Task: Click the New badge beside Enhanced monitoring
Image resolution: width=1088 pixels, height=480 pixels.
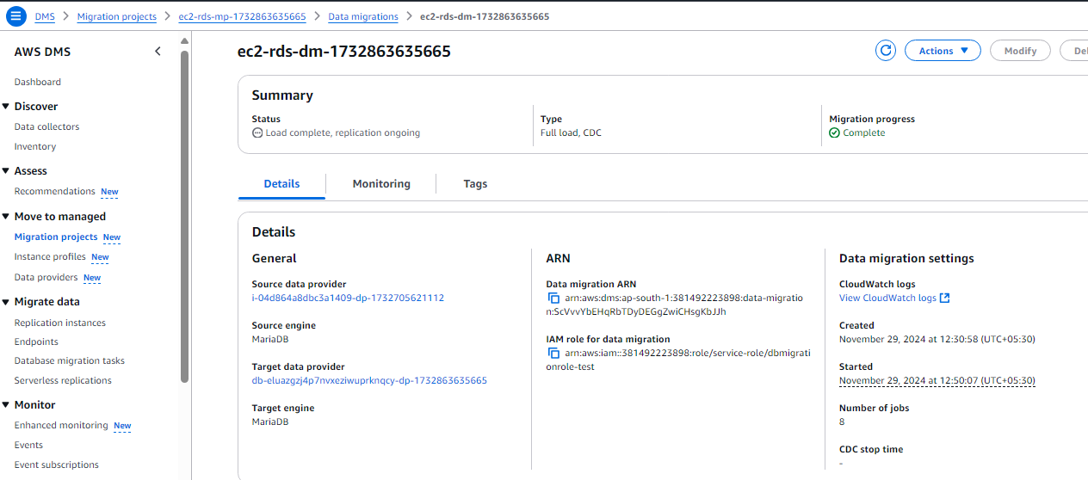Action: click(x=122, y=426)
